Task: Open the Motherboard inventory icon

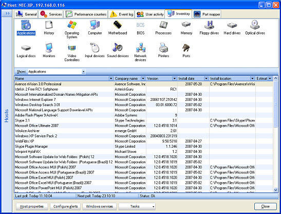Action: [x=118, y=28]
